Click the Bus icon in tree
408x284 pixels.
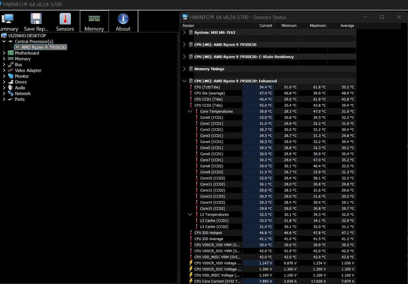pyautogui.click(x=11, y=64)
